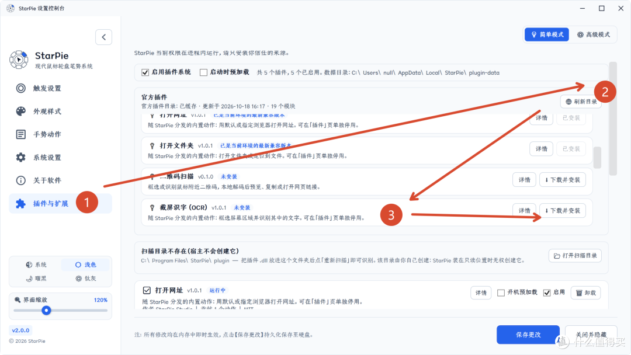Click the 打开扫描目录 button
The image size is (631, 355).
pos(575,256)
